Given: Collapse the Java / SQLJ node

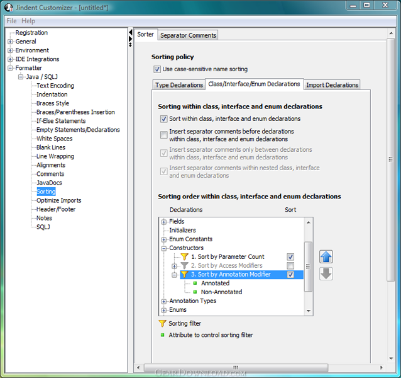Looking at the screenshot, I should tap(21, 77).
